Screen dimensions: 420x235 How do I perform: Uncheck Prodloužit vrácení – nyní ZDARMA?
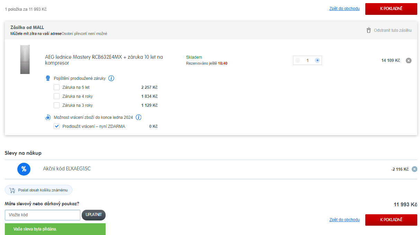57,126
